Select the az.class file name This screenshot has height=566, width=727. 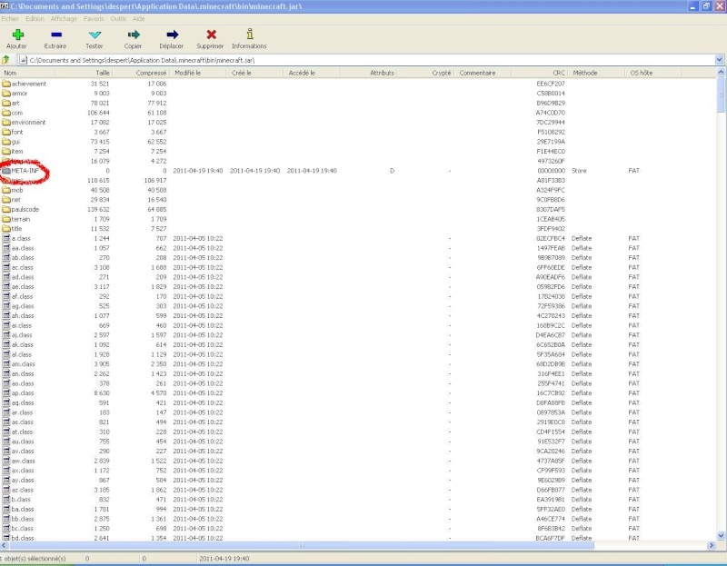tap(23, 490)
